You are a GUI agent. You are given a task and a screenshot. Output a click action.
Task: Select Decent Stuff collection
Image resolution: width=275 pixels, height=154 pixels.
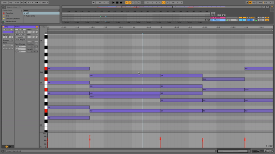click(11, 21)
